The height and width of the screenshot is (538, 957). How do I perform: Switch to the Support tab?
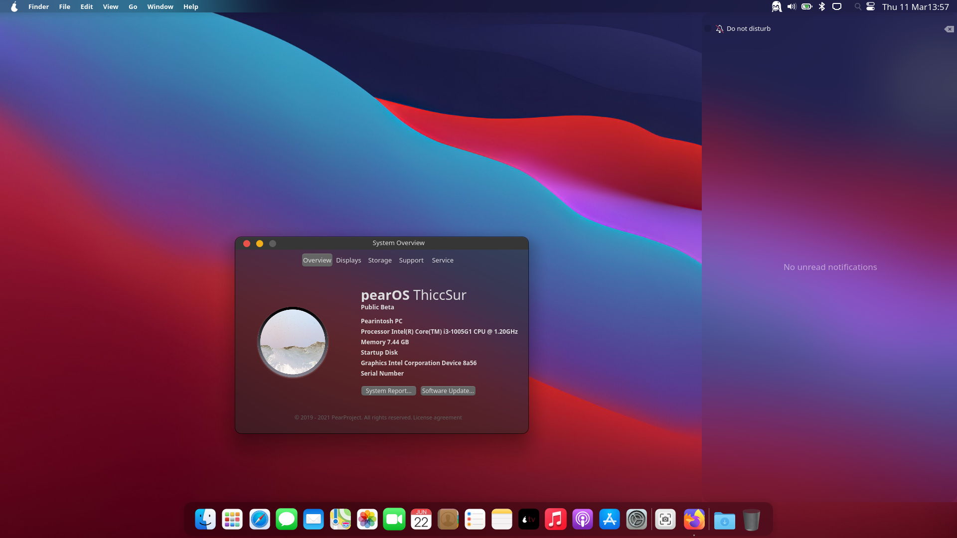[411, 260]
